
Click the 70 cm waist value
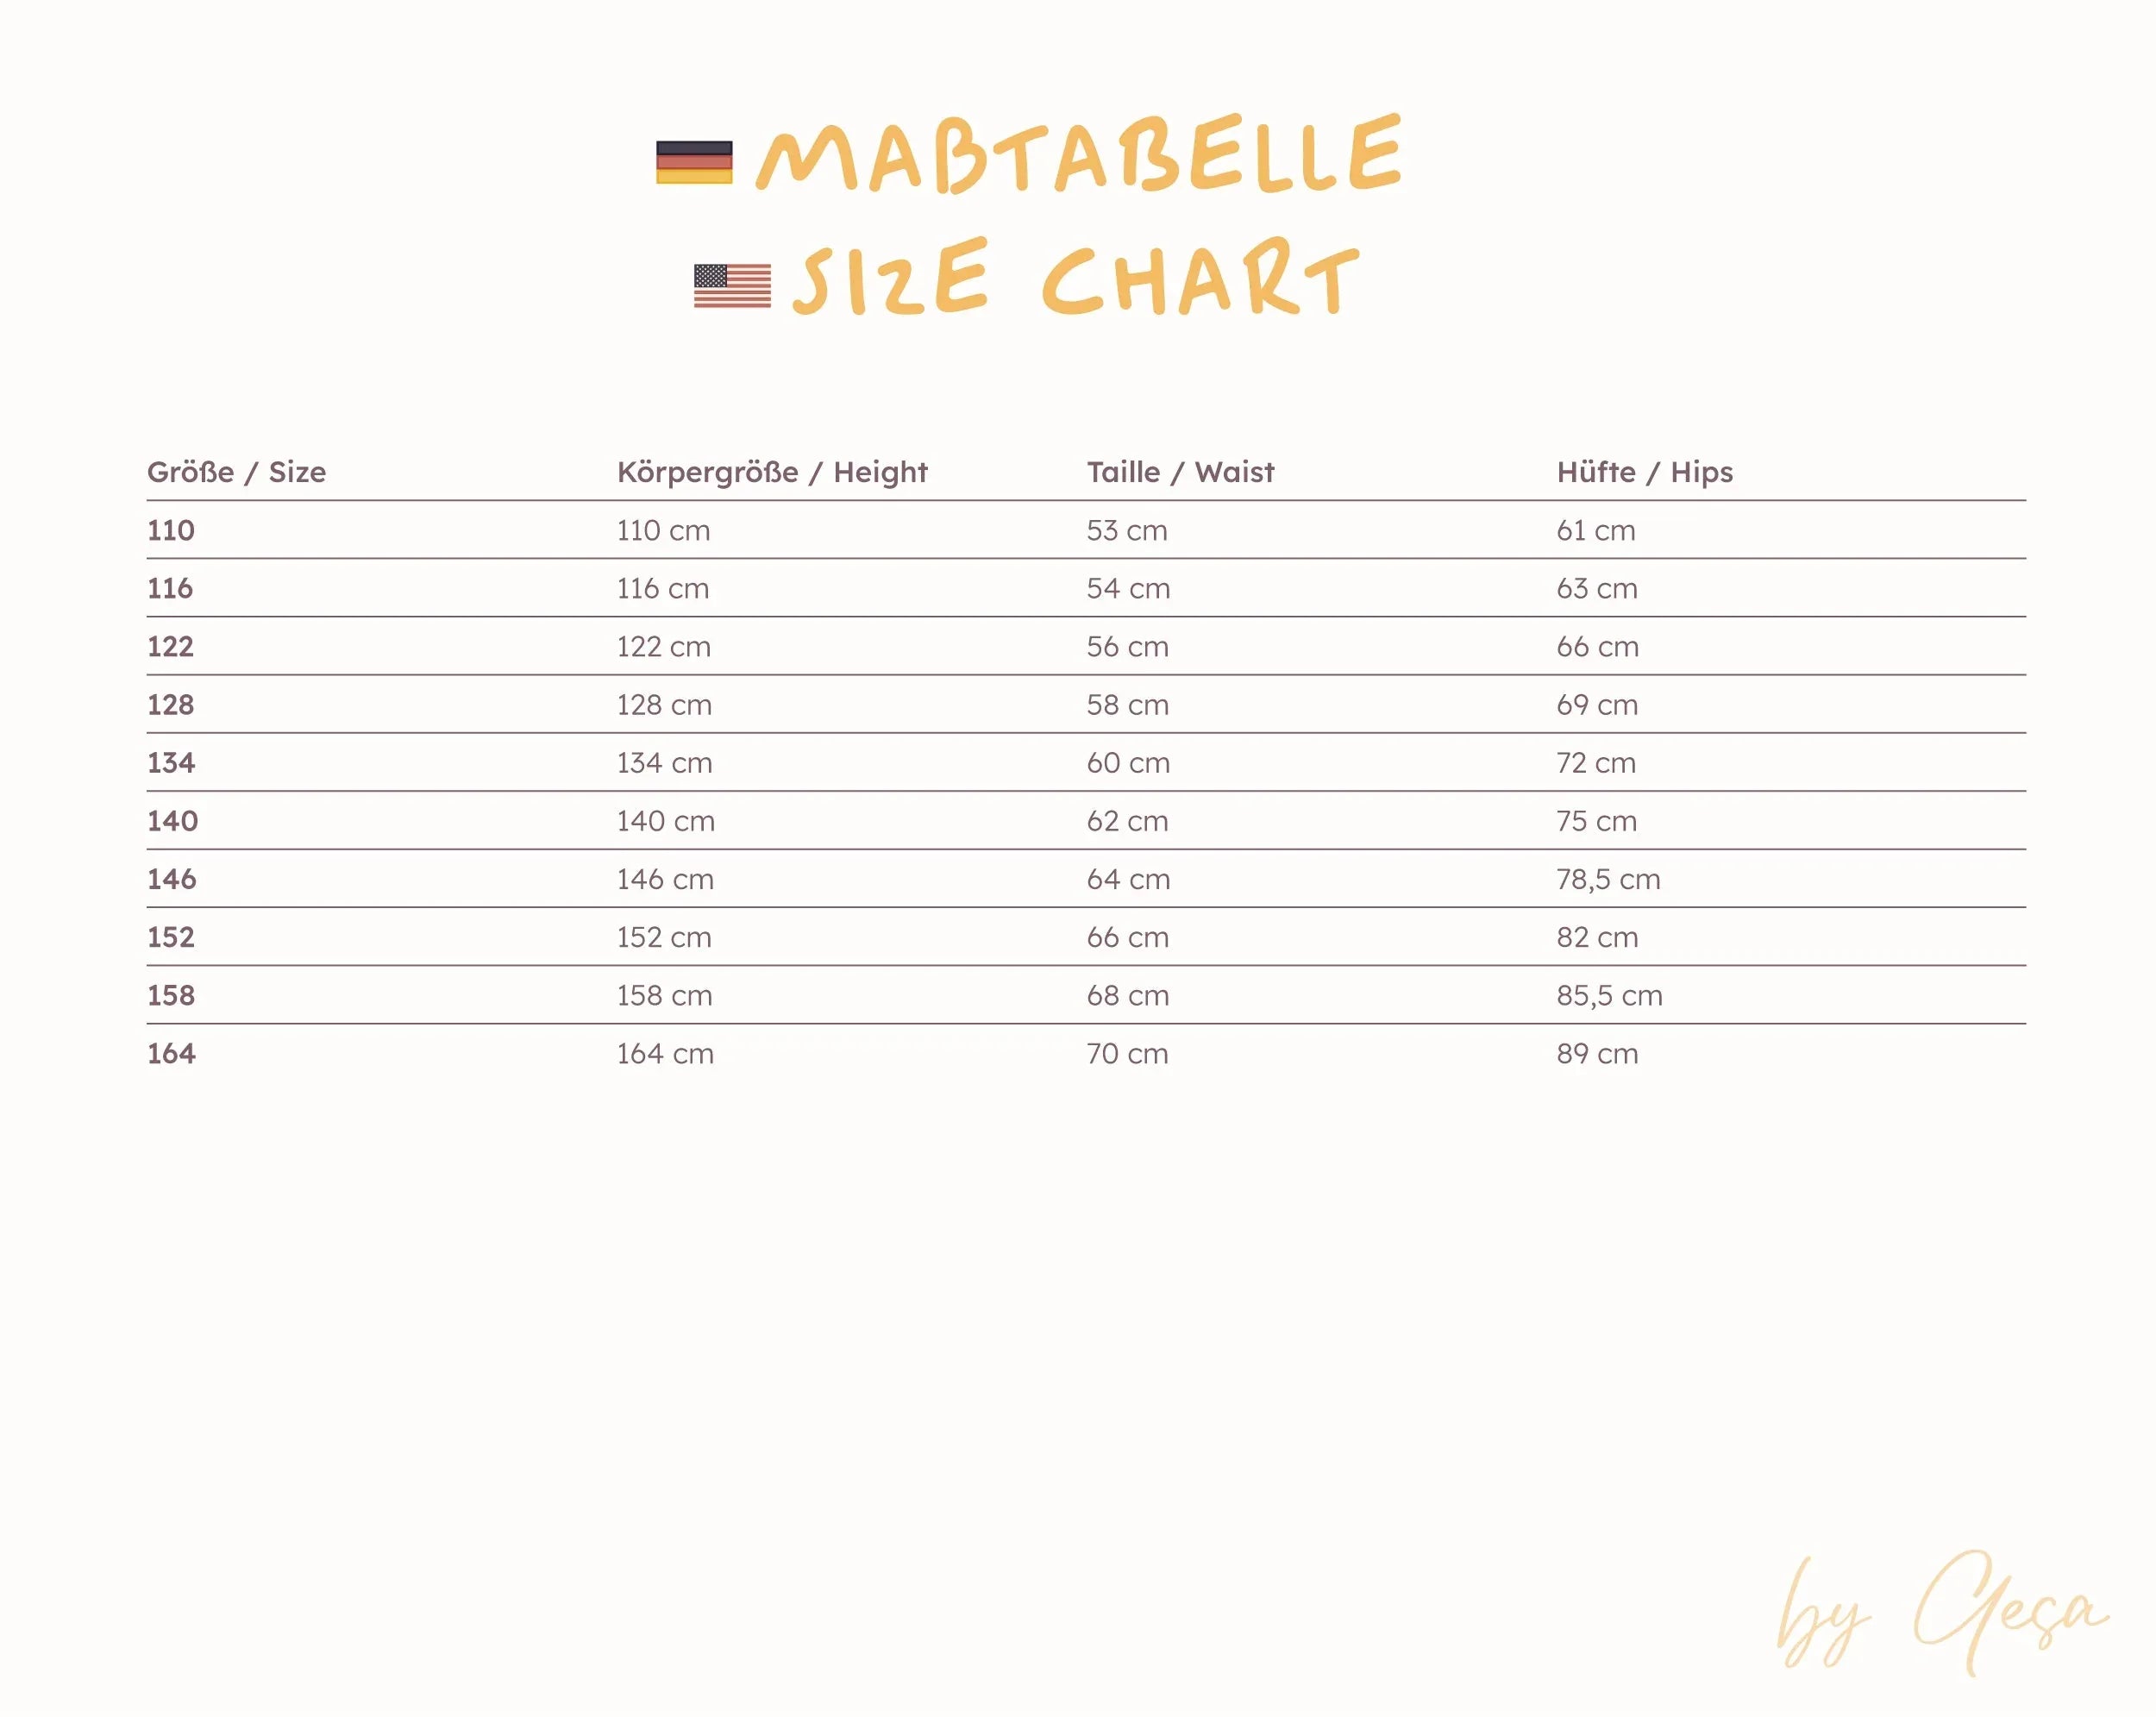[1127, 1054]
